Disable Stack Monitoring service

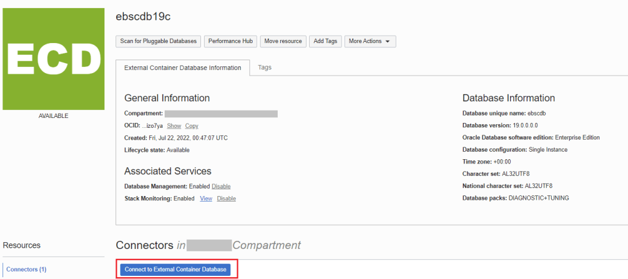[226, 198]
